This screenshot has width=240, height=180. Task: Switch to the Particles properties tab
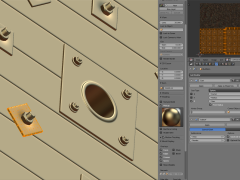click(x=229, y=64)
